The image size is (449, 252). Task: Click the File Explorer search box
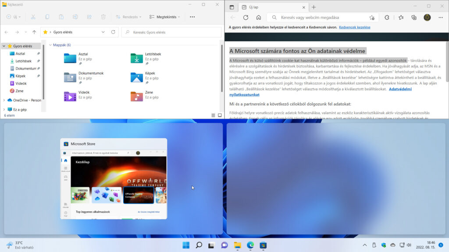tap(171, 32)
